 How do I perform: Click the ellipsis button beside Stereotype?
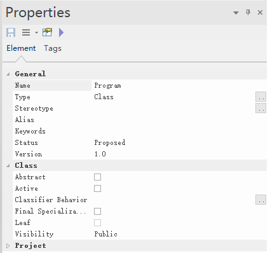coord(260,108)
